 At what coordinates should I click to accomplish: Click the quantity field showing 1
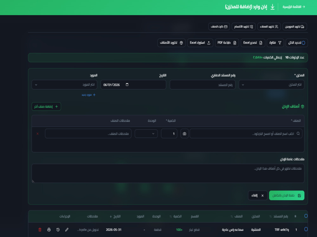point(169,134)
